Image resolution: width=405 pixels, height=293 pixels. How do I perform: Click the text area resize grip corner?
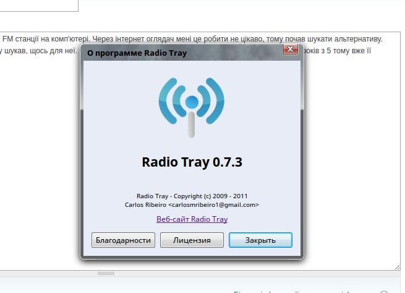pyautogui.click(x=397, y=268)
